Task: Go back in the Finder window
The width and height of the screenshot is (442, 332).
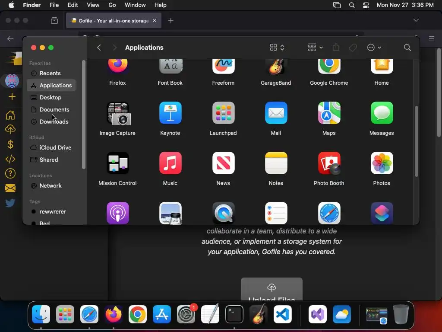Action: (x=99, y=48)
